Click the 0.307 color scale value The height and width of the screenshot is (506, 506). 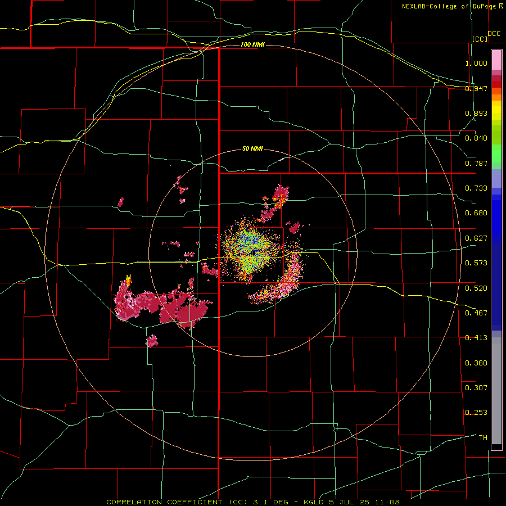pos(476,388)
